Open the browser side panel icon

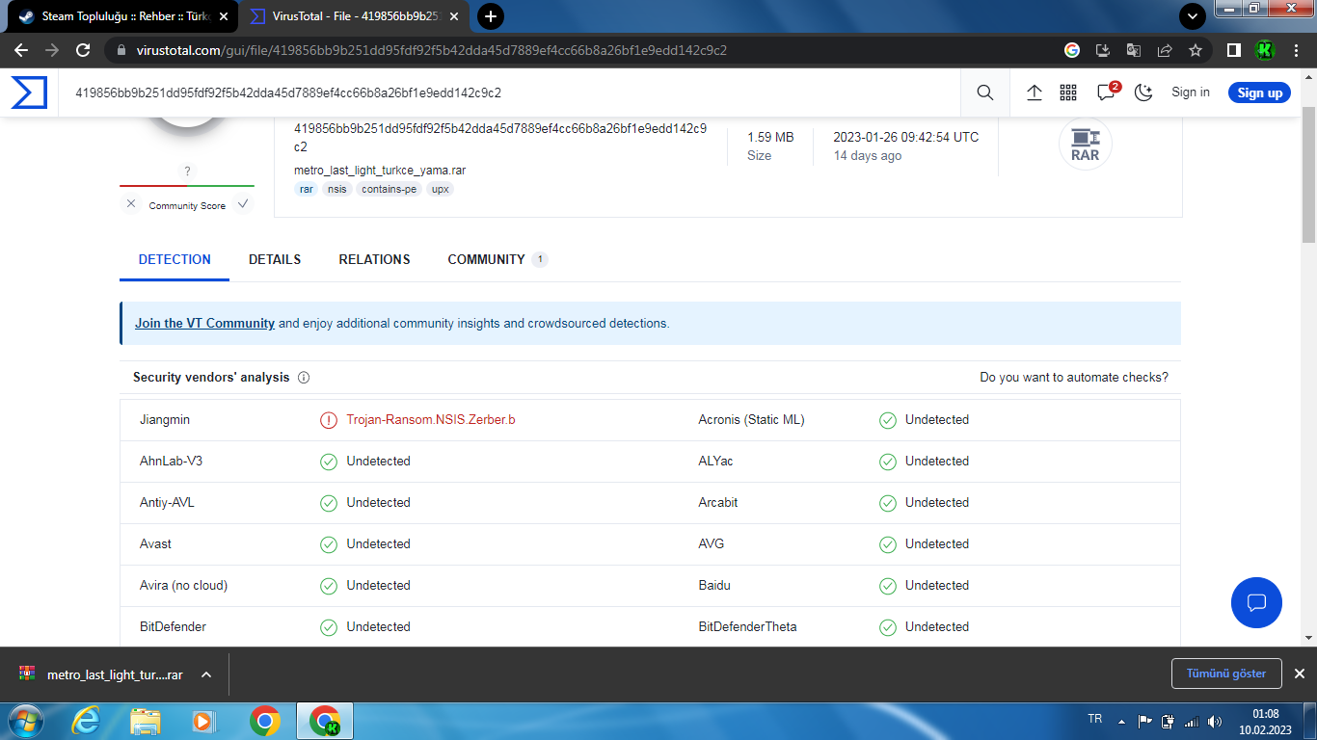coord(1233,50)
